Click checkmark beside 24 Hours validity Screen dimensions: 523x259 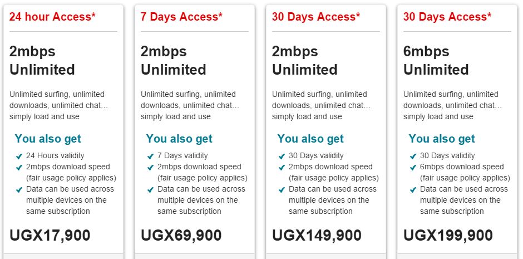click(19, 156)
